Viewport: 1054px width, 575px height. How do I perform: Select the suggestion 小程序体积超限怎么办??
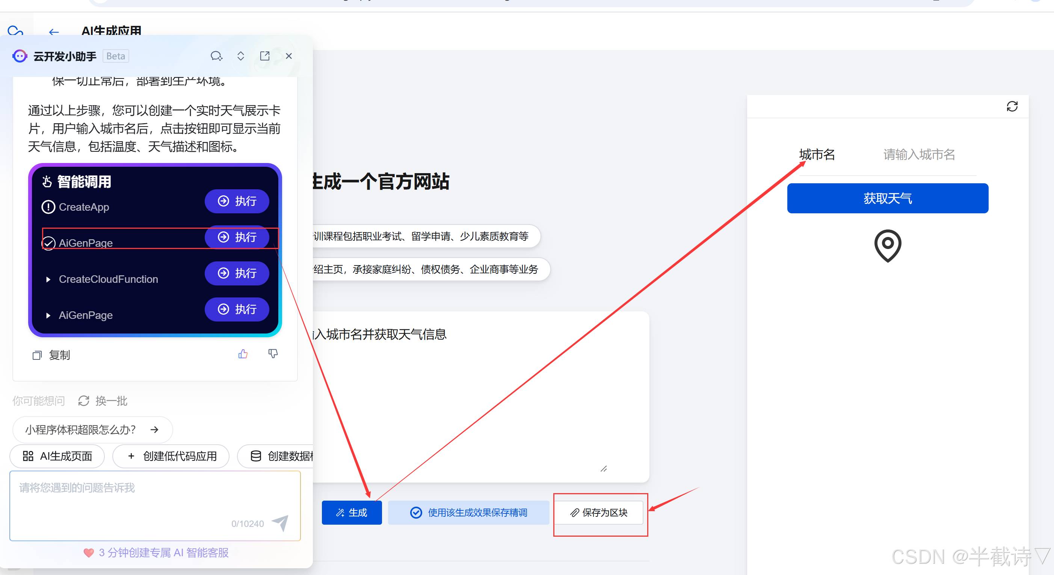pos(92,429)
